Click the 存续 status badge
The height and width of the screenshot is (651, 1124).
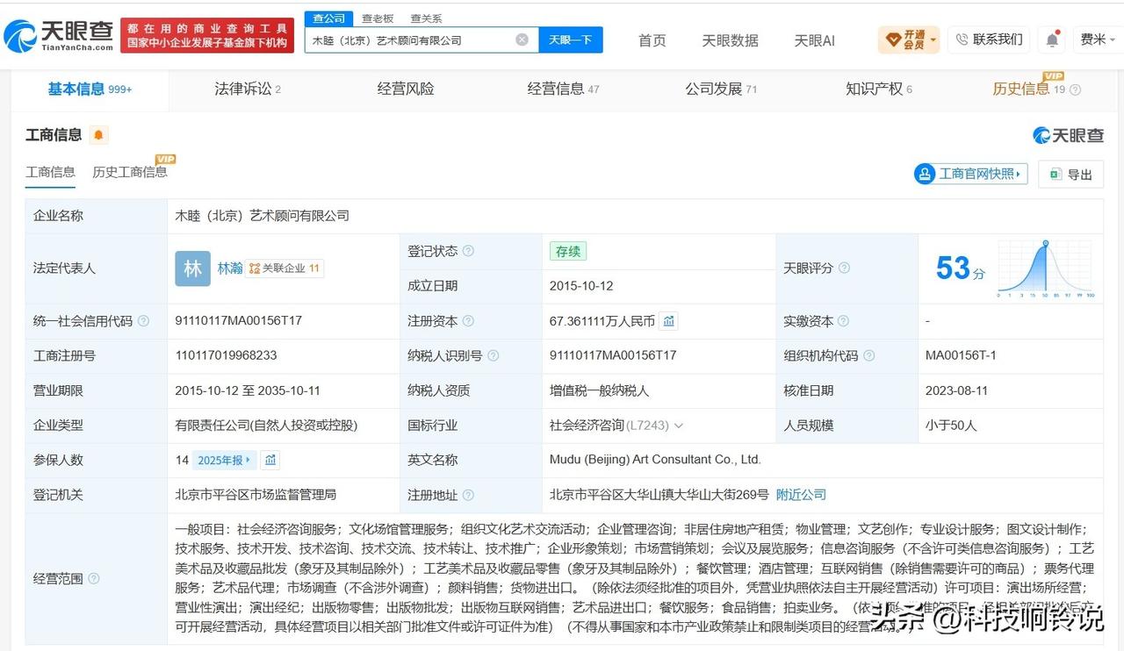tap(568, 251)
